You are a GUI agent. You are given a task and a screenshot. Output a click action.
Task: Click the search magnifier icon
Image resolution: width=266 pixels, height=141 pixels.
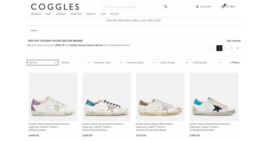point(166,7)
